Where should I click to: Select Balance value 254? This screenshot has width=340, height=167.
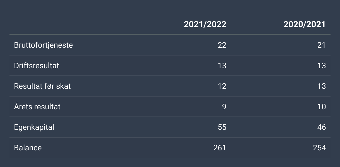click(319, 148)
